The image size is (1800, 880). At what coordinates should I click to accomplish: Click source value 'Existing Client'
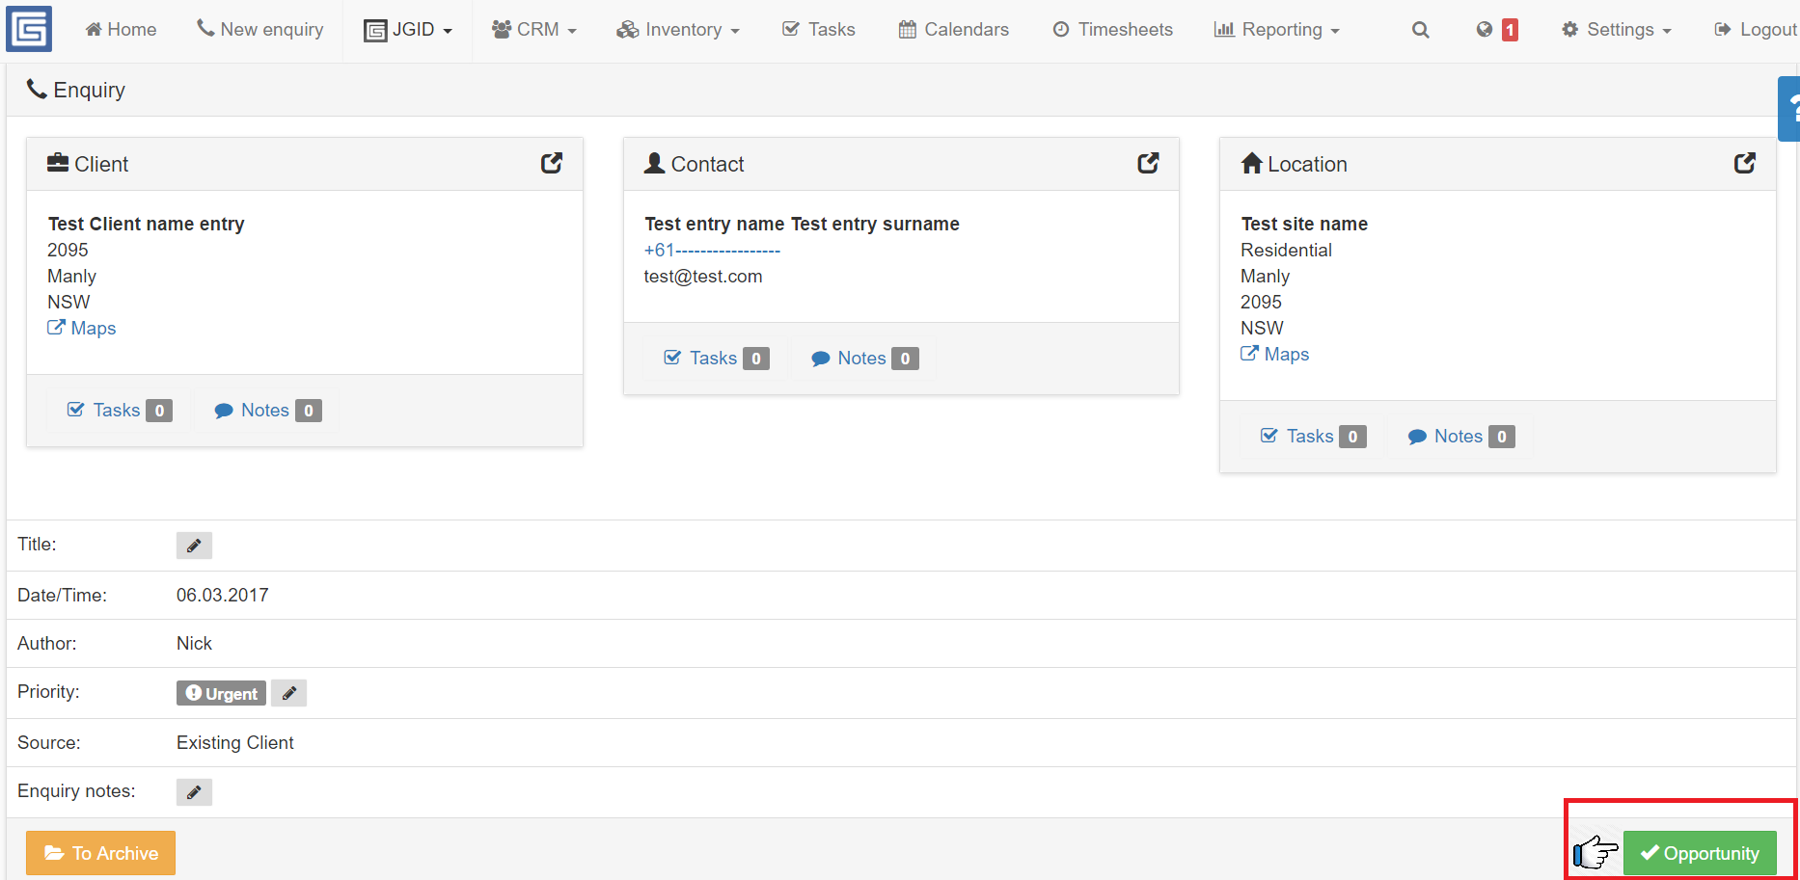click(x=235, y=743)
